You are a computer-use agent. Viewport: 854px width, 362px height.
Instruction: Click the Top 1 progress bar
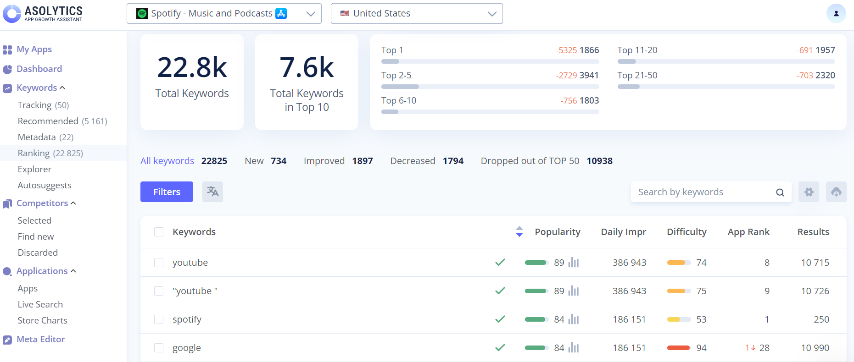click(490, 61)
